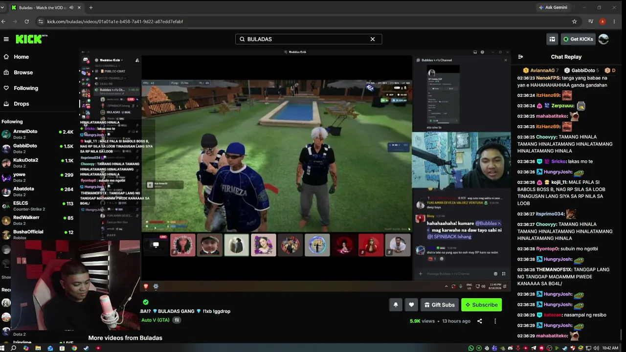Viewport: 626px width, 352px height.
Task: Click username itsprimo034 in chat replay
Action: click(x=550, y=214)
